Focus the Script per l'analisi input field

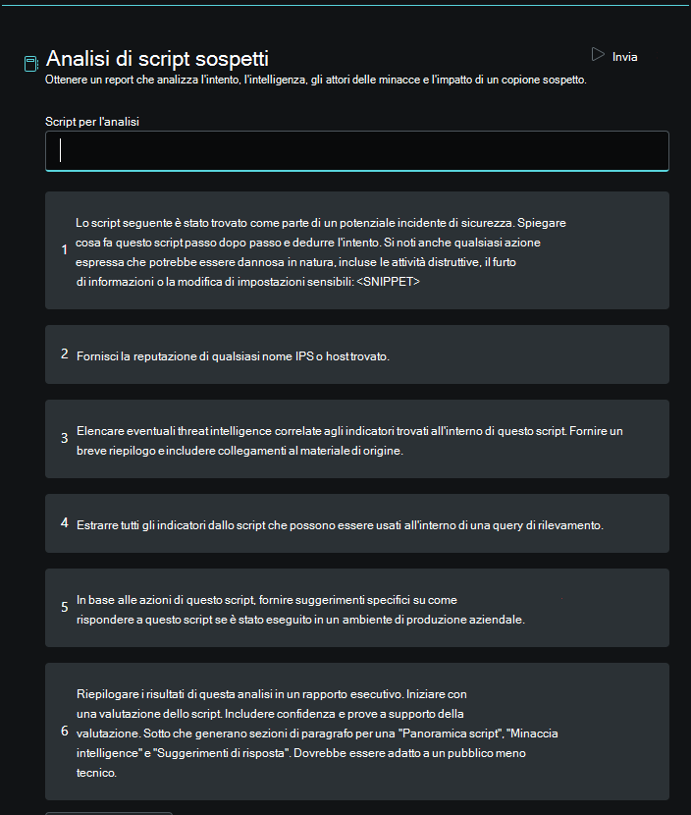pos(357,151)
